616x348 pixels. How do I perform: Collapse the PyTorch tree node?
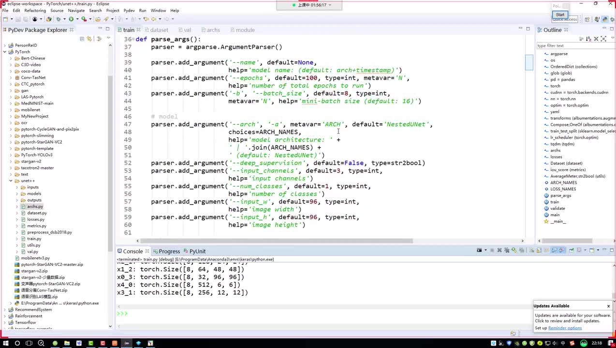5,52
